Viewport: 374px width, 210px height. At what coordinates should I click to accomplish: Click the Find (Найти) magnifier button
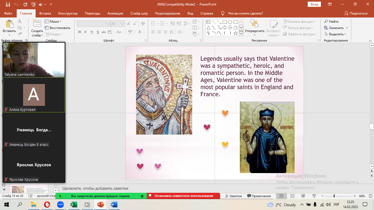coord(331,21)
